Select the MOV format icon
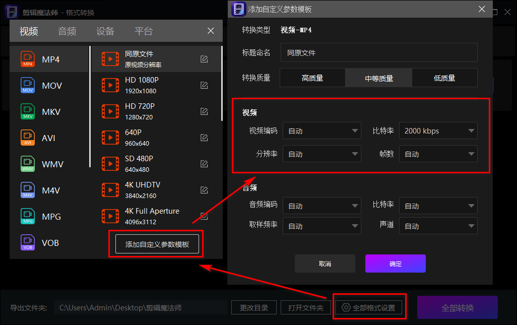 [x=28, y=85]
